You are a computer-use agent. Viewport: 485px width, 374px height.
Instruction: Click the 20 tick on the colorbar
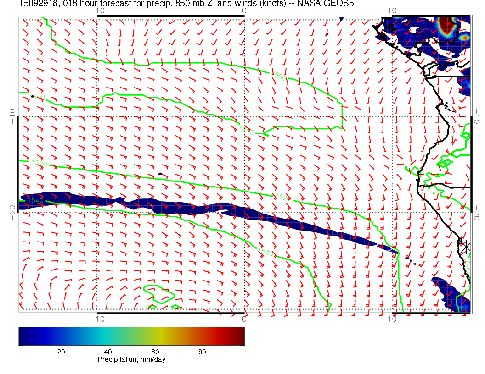click(x=61, y=352)
